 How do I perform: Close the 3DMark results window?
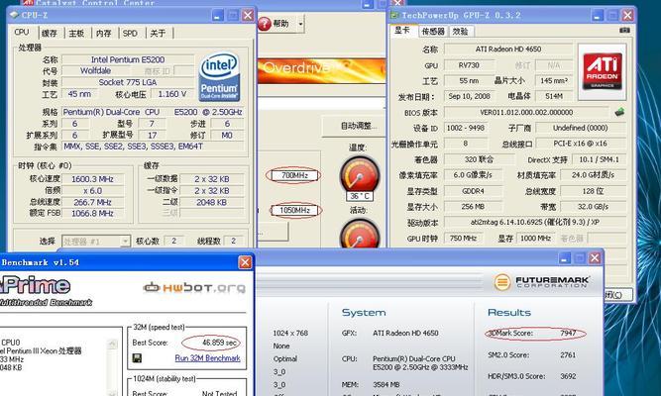coord(595,257)
